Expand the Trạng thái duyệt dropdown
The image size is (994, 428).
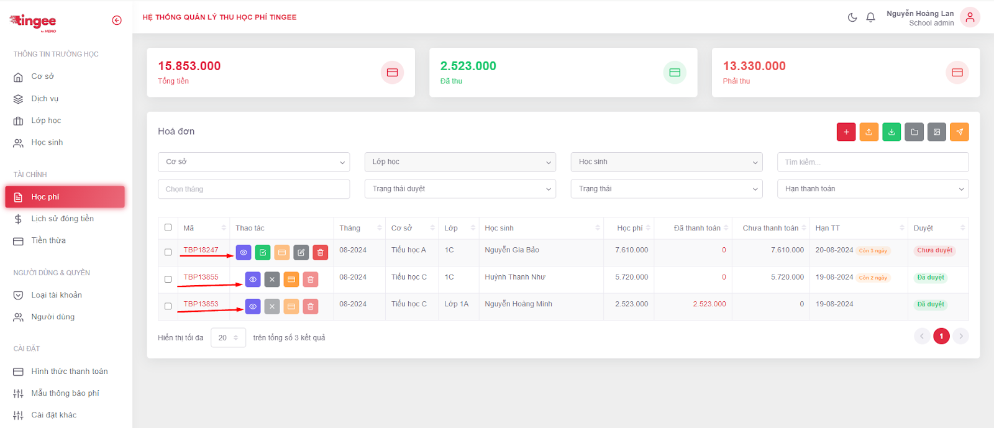(x=460, y=189)
